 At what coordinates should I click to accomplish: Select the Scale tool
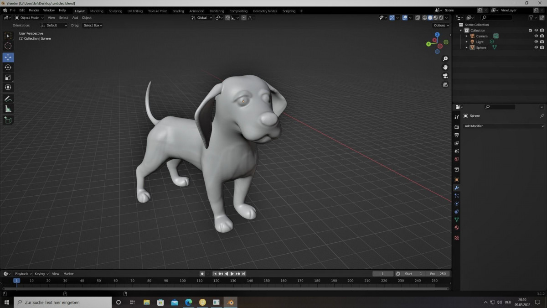click(x=8, y=78)
